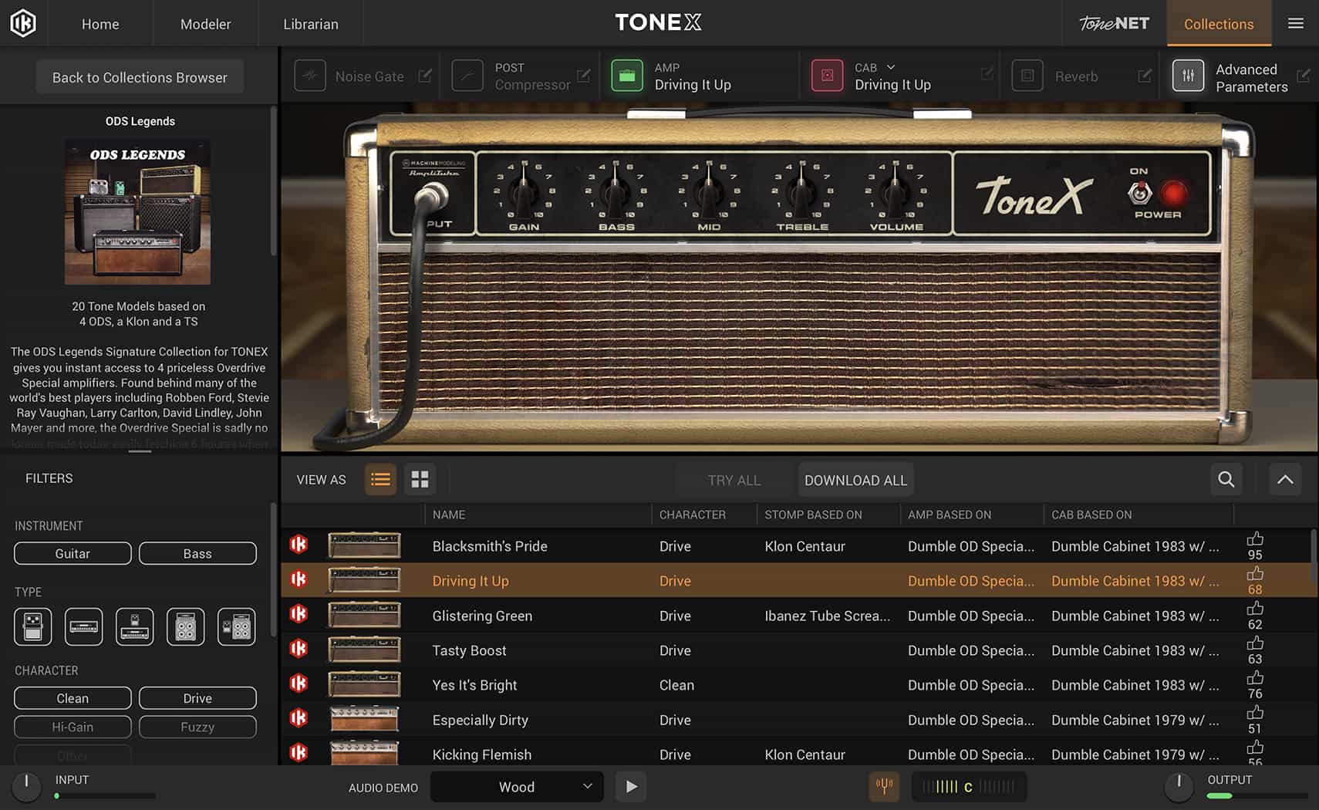Open the hamburger menu
The height and width of the screenshot is (810, 1319).
click(x=1296, y=23)
